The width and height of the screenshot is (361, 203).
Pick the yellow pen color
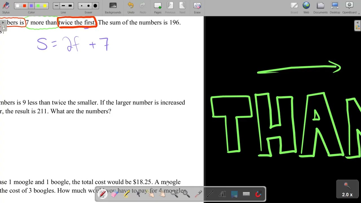click(x=45, y=6)
